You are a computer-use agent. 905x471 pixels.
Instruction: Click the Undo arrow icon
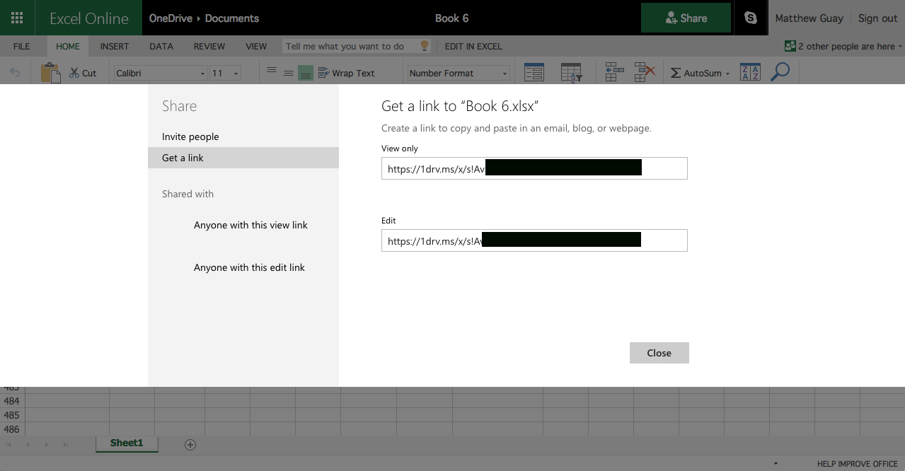tap(15, 73)
